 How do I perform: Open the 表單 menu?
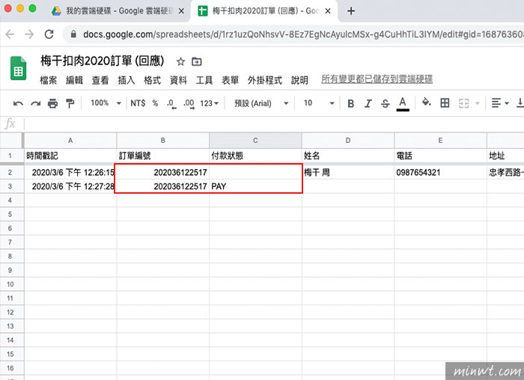pyautogui.click(x=231, y=80)
